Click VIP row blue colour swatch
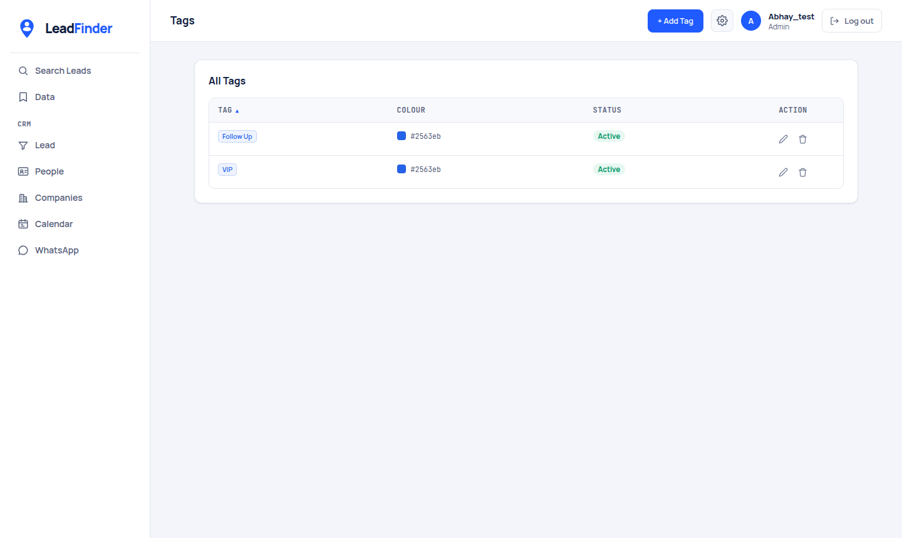This screenshot has height=538, width=902. 402,169
